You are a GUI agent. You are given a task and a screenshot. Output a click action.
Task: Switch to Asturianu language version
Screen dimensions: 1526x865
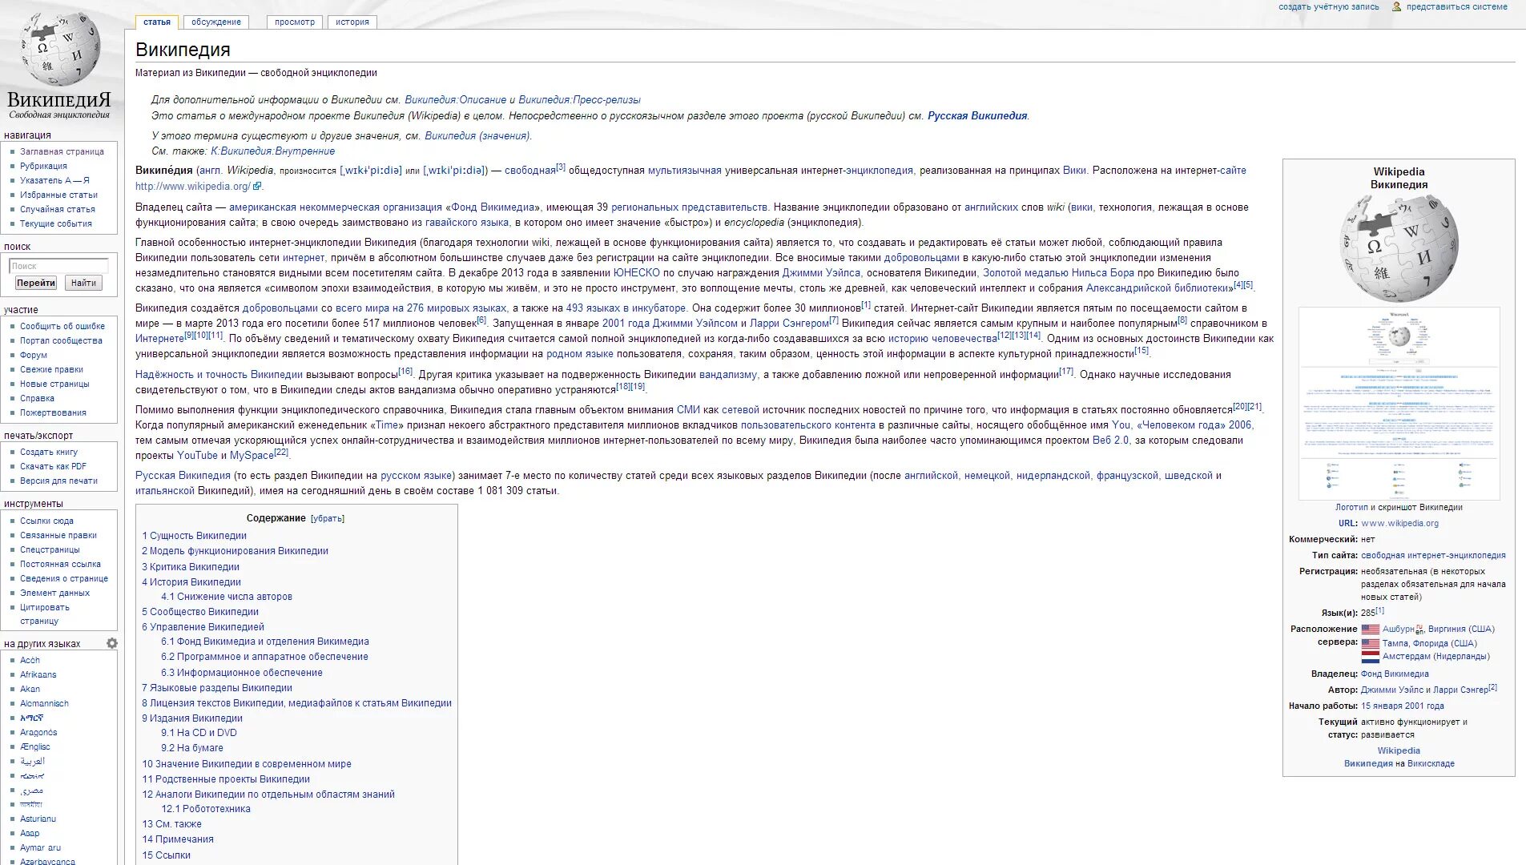click(38, 819)
